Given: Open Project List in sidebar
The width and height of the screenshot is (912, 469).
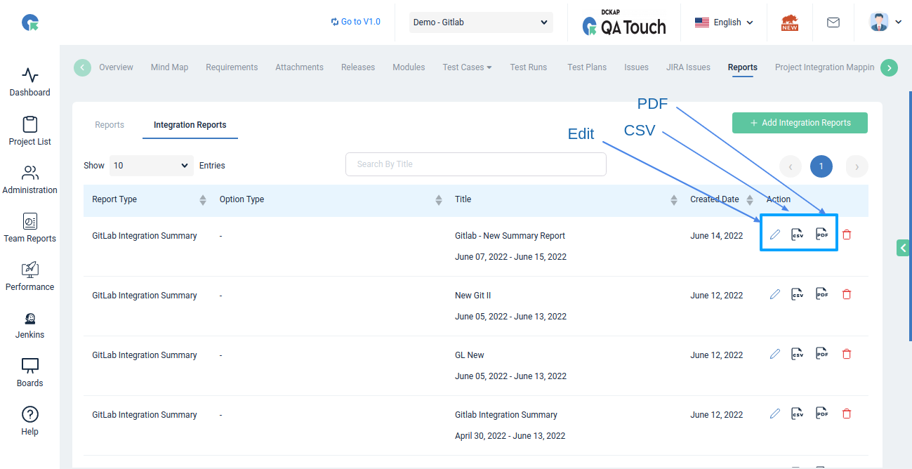Looking at the screenshot, I should (x=29, y=131).
